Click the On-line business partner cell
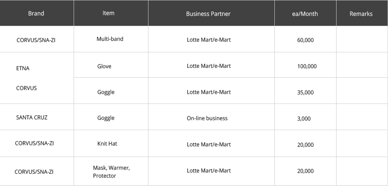This screenshot has width=388, height=186. [x=207, y=118]
